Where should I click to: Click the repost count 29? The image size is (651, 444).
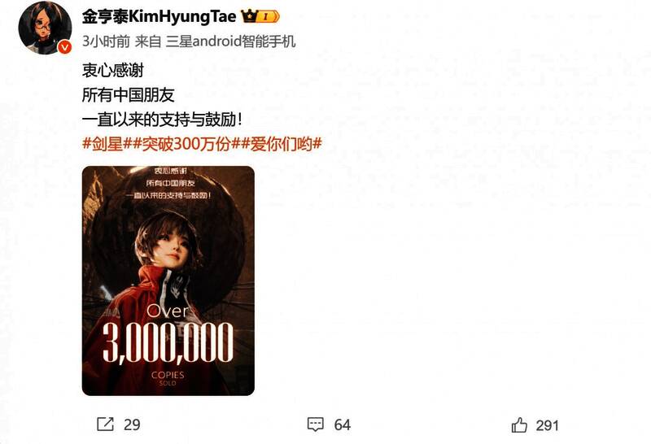click(x=132, y=424)
